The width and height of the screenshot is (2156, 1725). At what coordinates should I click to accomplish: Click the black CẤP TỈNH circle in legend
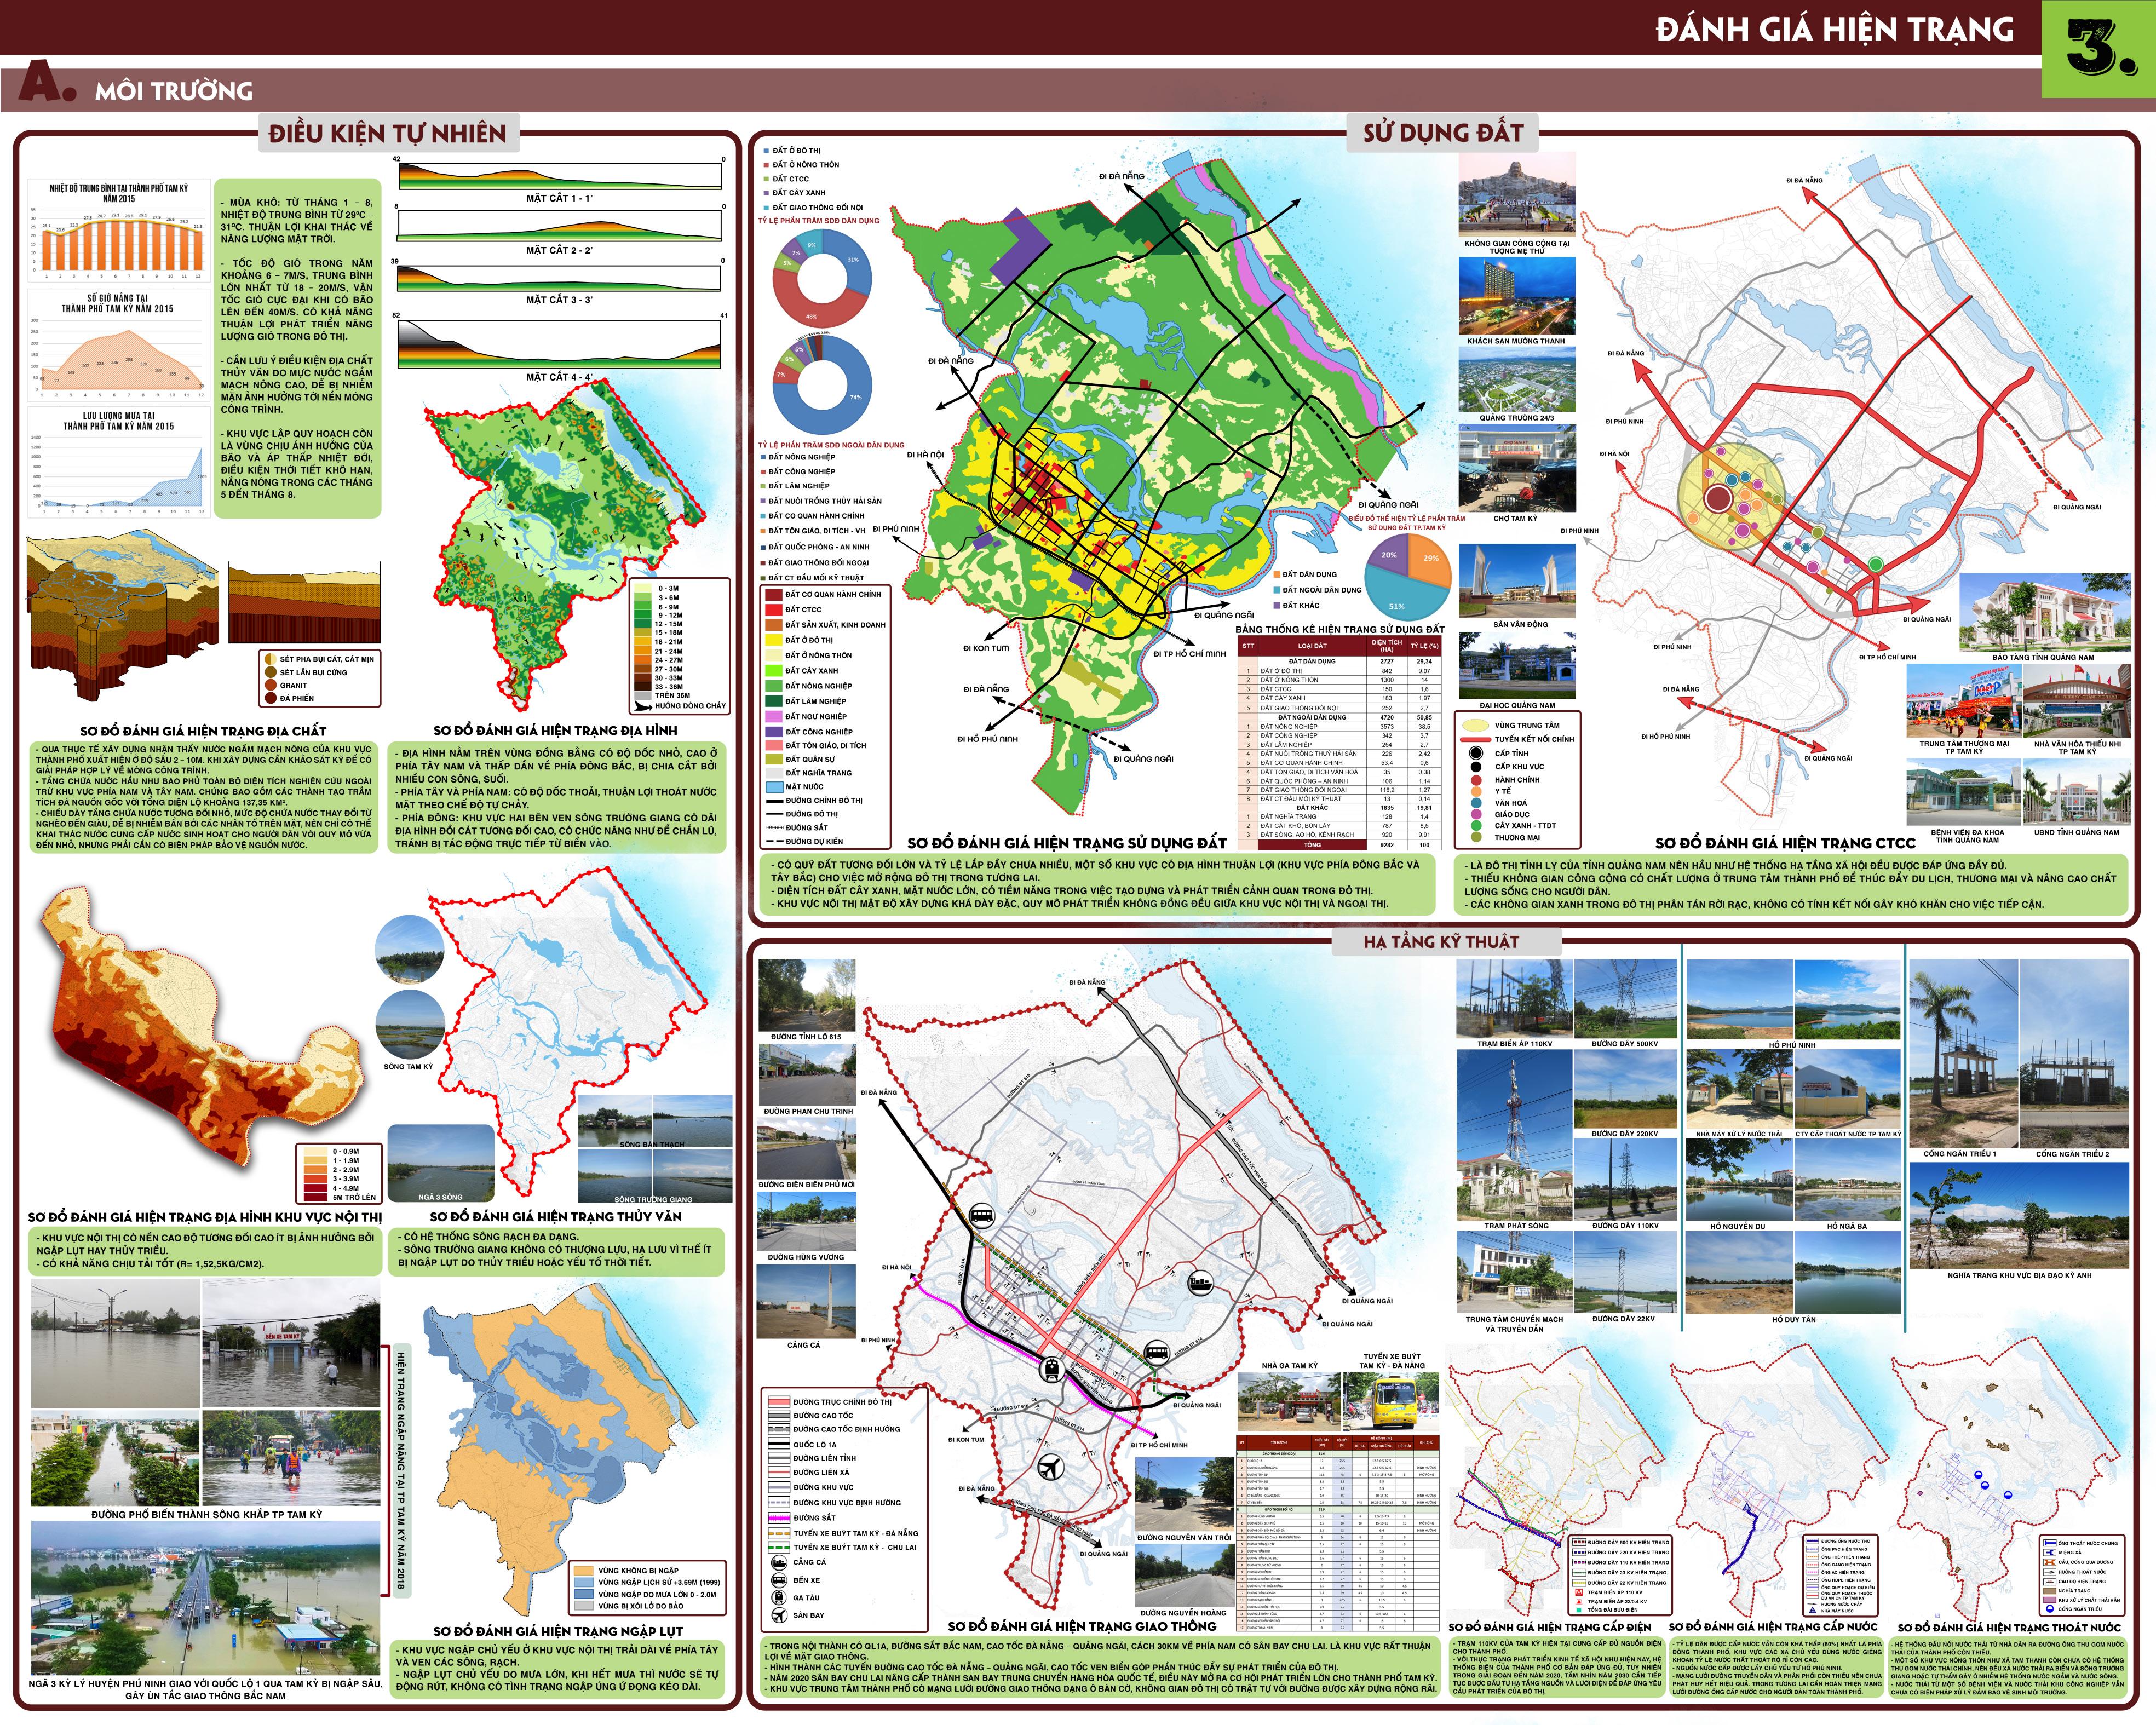coord(1475,753)
